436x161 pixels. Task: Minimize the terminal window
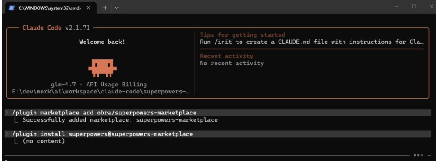tap(397, 7)
